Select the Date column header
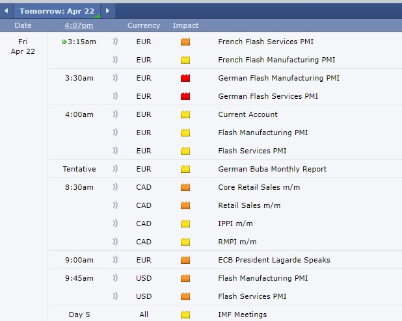 point(23,25)
